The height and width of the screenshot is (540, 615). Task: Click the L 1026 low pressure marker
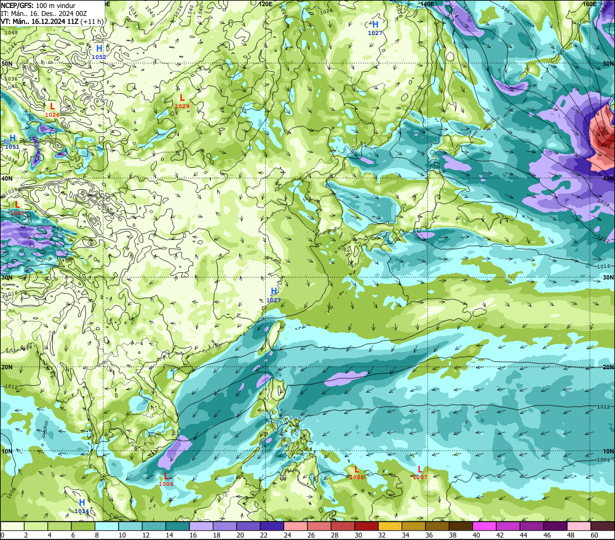point(52,110)
